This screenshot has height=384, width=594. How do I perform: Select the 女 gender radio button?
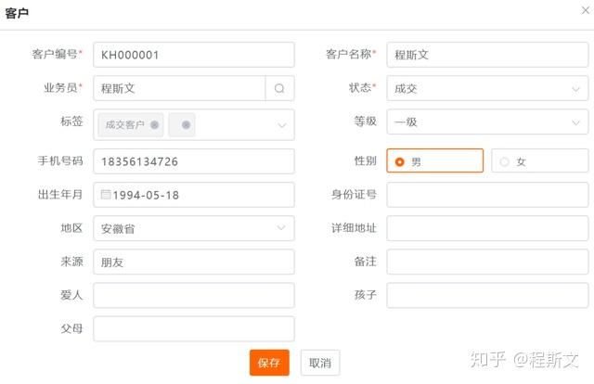pyautogui.click(x=505, y=161)
